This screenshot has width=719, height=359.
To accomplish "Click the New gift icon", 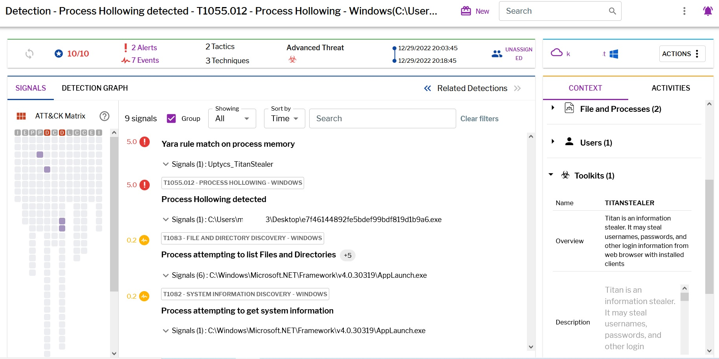I will click(x=466, y=11).
